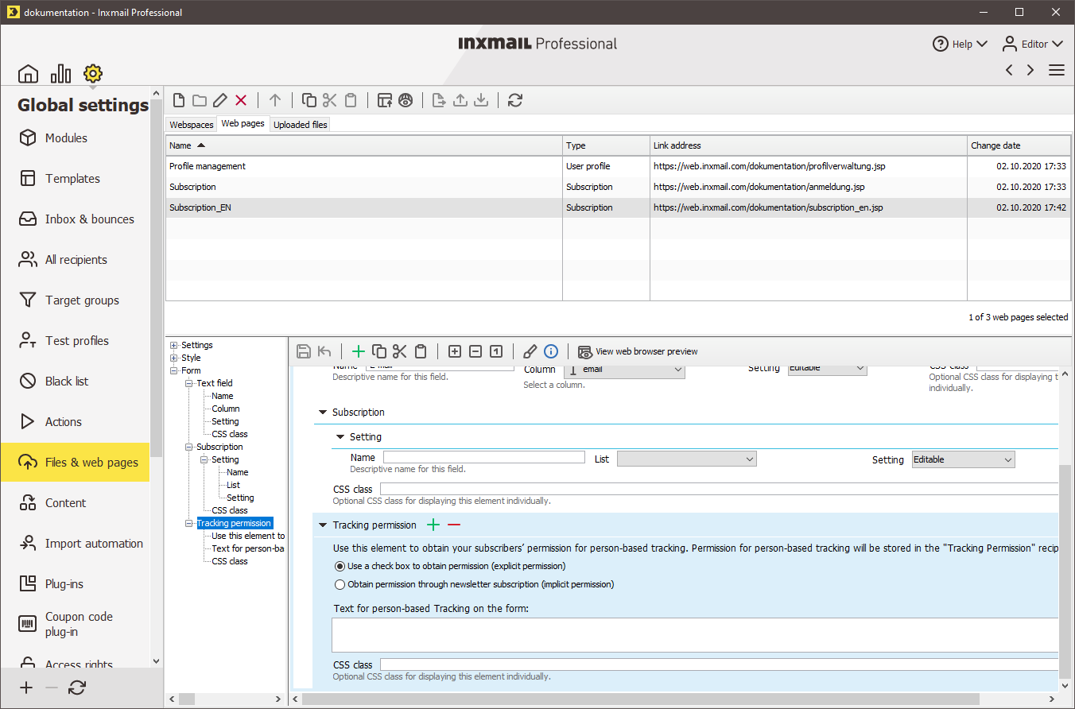1075x709 pixels.
Task: Undo changes with the back arrow in editor toolbar
Action: 324,351
